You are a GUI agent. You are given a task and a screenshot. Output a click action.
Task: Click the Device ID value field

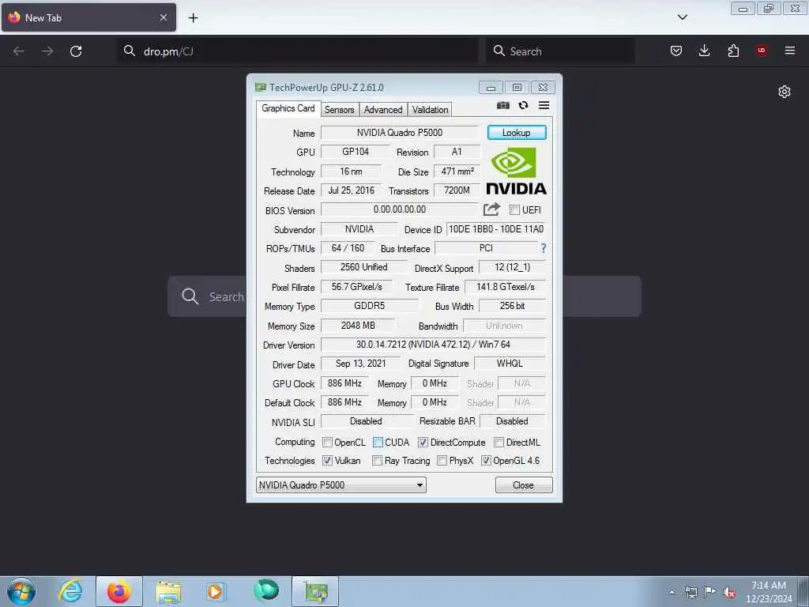496,229
